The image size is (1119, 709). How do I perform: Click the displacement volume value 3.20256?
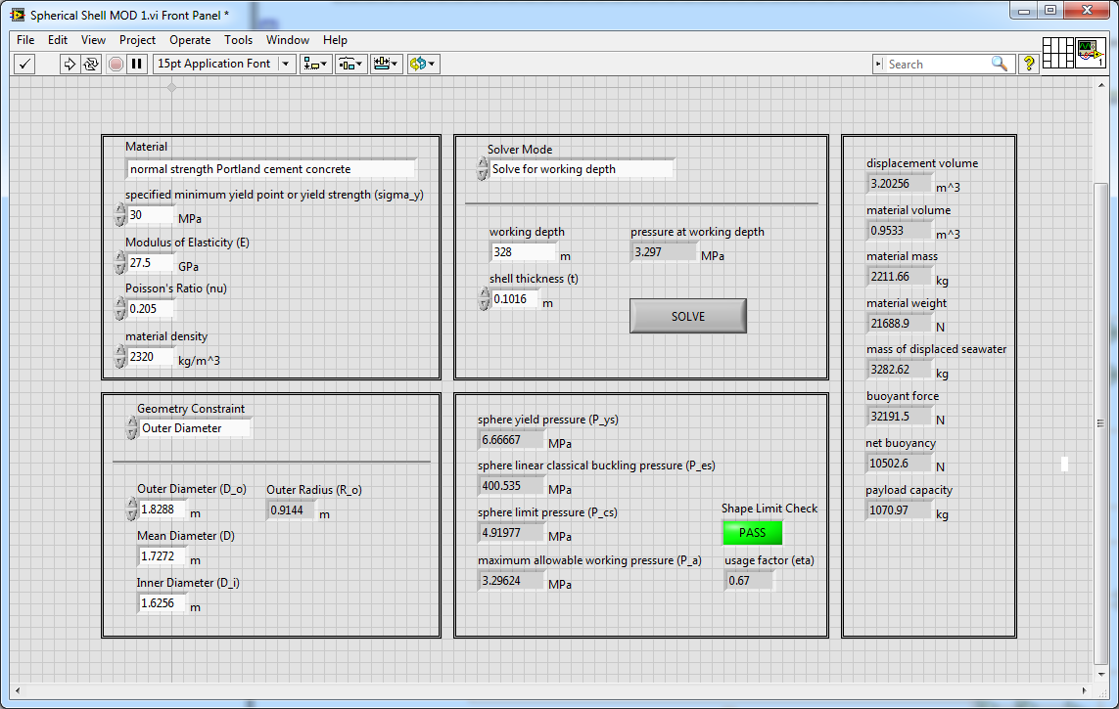899,184
